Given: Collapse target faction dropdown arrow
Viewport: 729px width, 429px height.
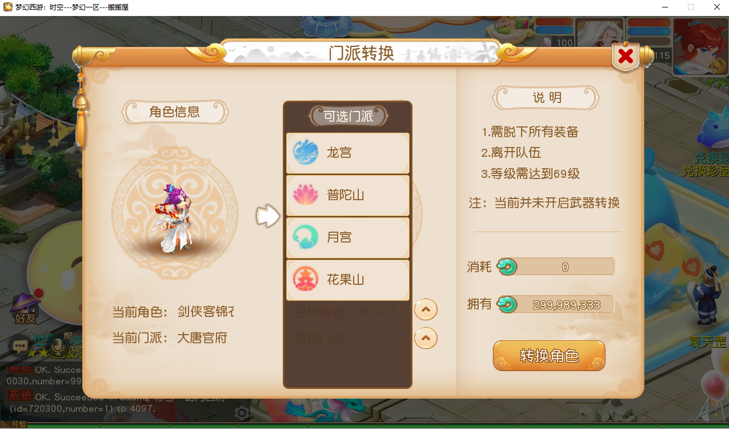Looking at the screenshot, I should [x=426, y=337].
